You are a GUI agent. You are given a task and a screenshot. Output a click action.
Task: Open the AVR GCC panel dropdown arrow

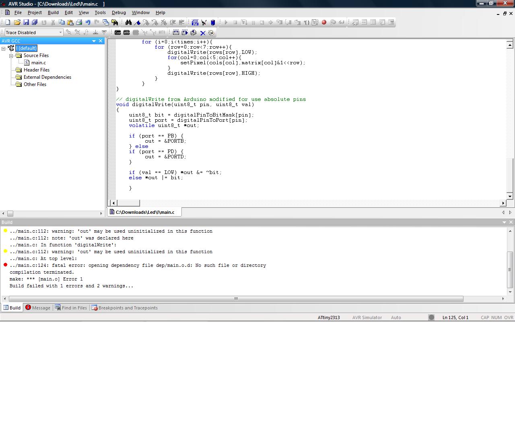(x=94, y=41)
